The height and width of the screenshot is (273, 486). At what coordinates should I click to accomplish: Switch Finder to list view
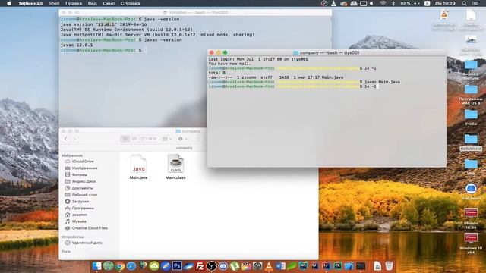tap(134, 139)
